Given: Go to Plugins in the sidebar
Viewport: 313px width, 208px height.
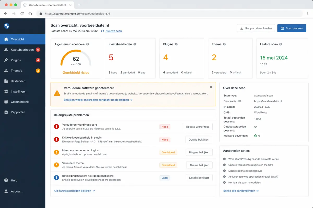Looking at the screenshot, I should pos(23,60).
